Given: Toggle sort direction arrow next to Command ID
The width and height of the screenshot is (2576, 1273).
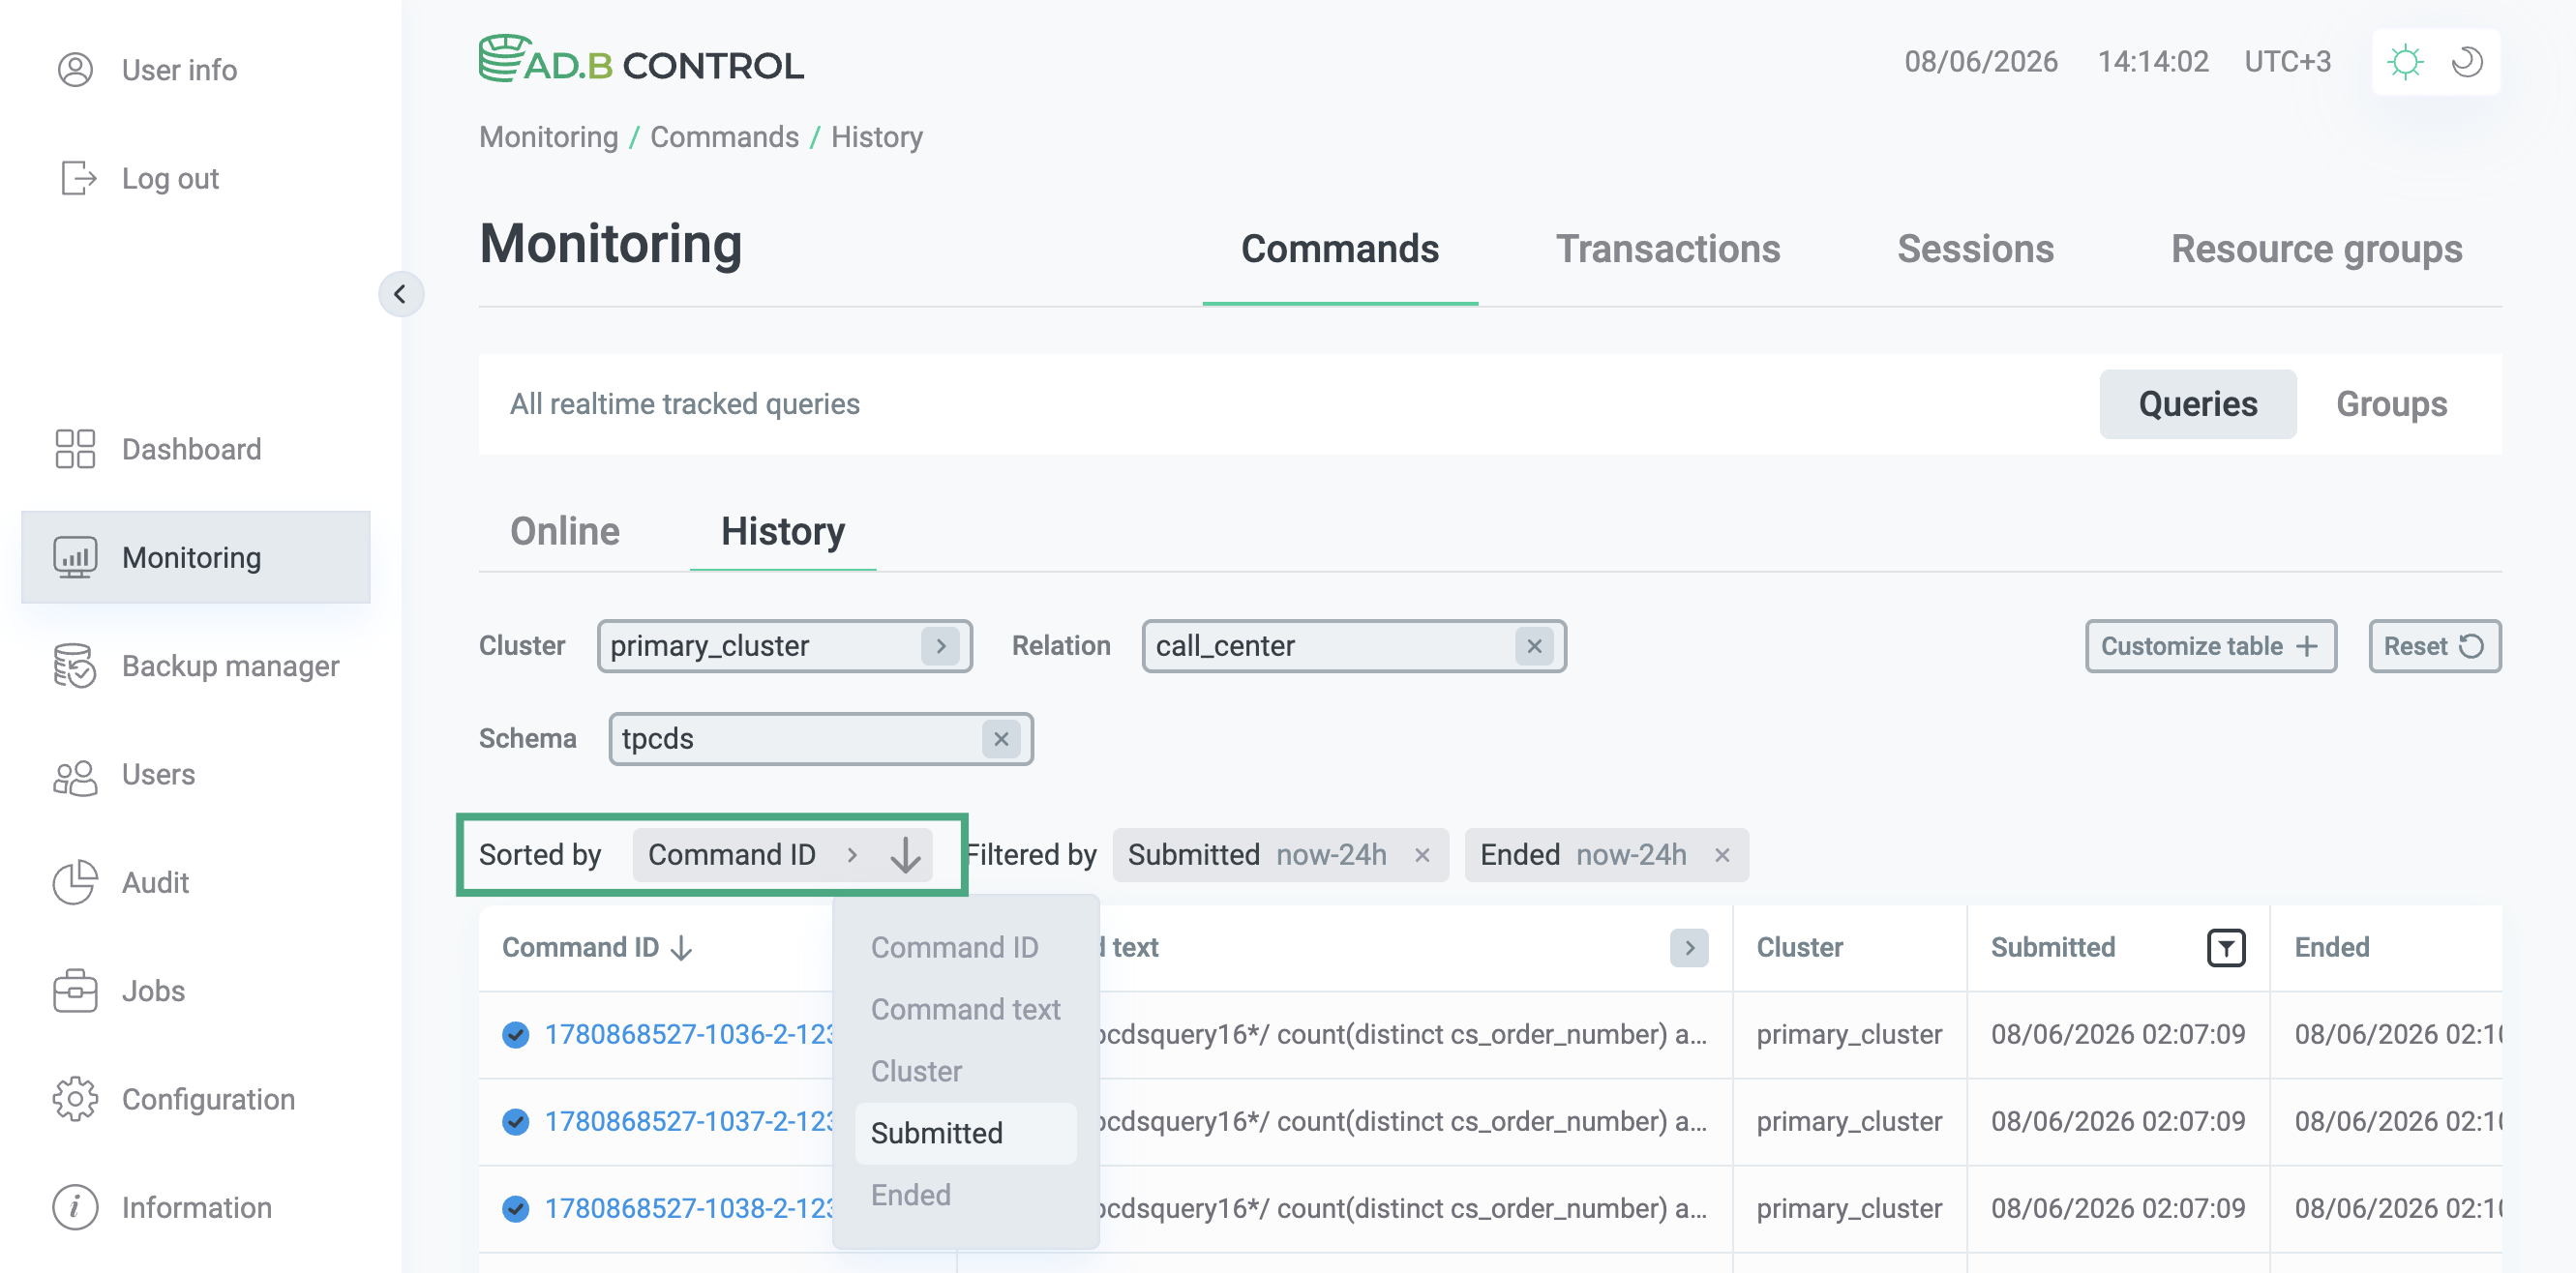Looking at the screenshot, I should pos(905,854).
